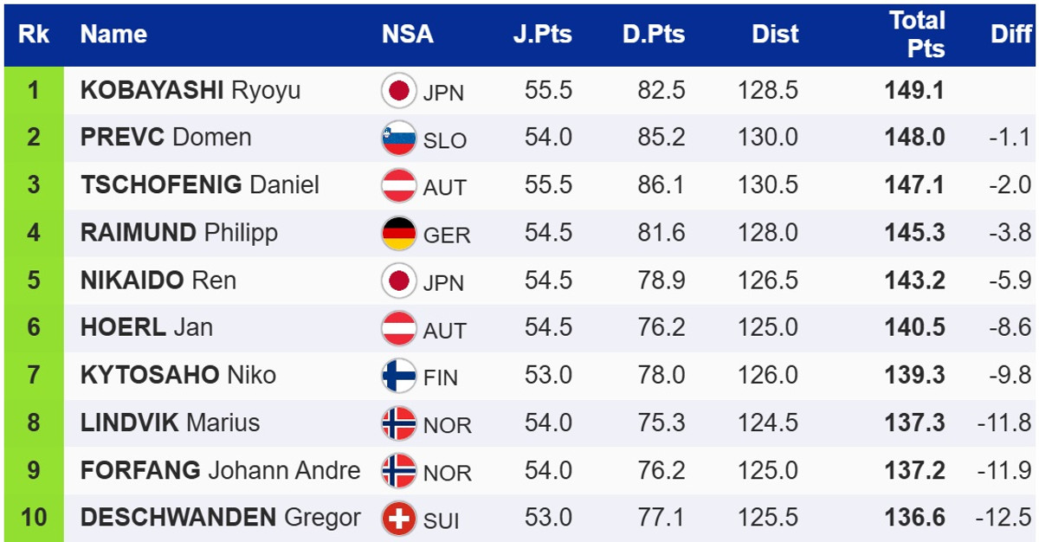
Task: Click Japan flag icon beside Kobayashi
Action: coord(399,91)
